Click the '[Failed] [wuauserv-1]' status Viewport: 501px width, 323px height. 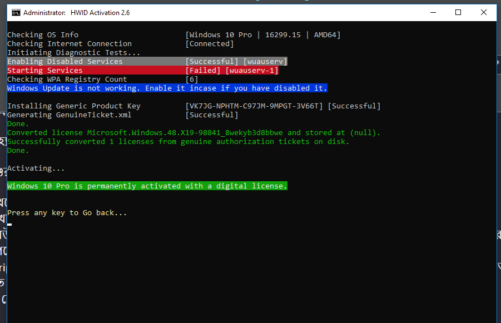(x=232, y=70)
